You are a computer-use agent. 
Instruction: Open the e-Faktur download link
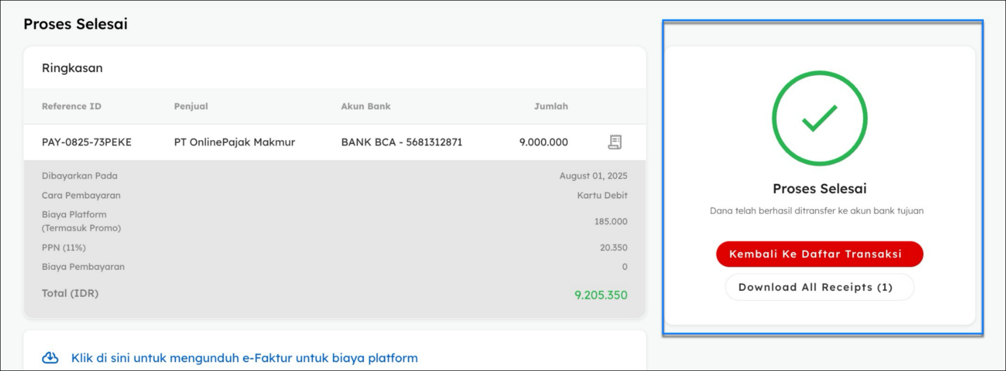[x=244, y=358]
